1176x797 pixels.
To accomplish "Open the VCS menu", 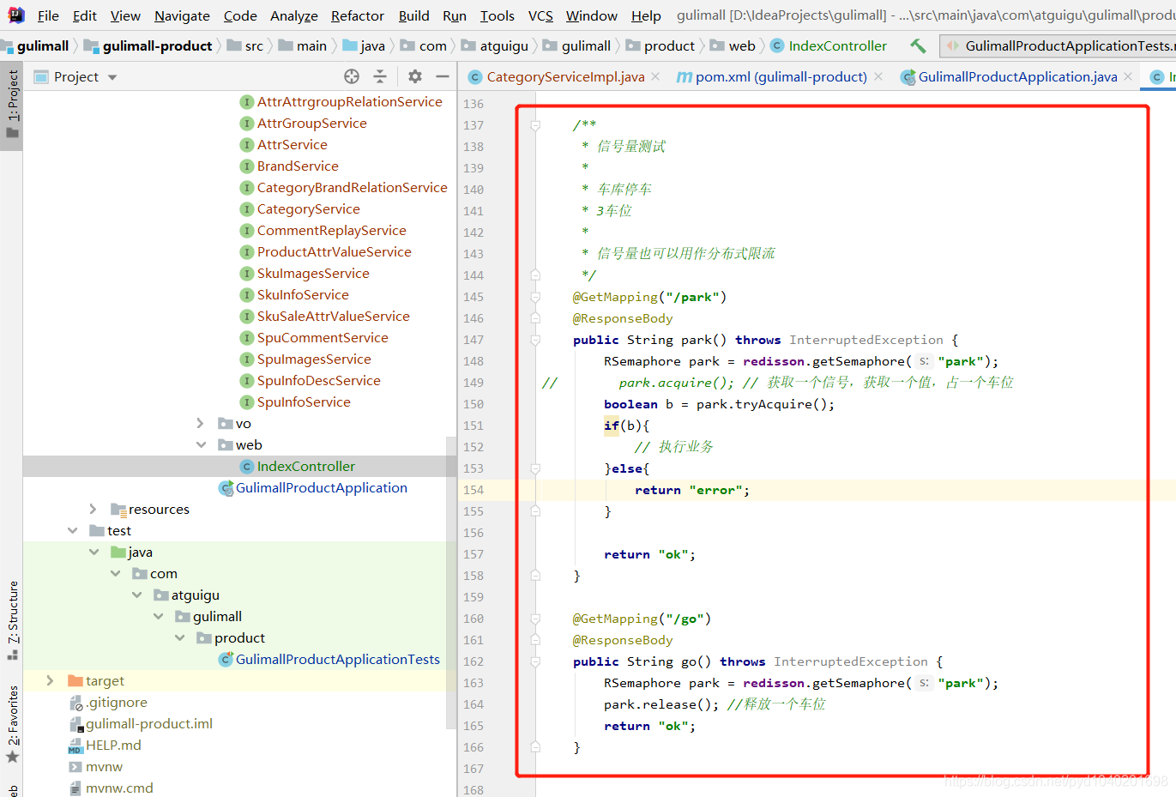I will 540,15.
